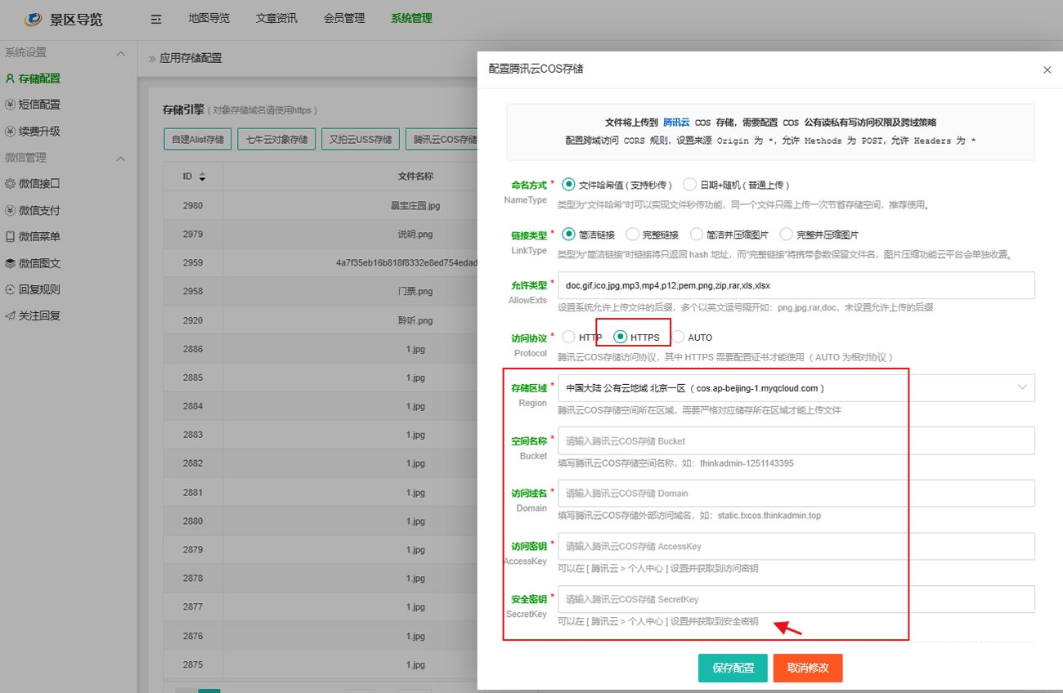Image resolution: width=1063 pixels, height=693 pixels.
Task: Focus the 访问密钥 AccessKey input field
Action: tap(796, 546)
